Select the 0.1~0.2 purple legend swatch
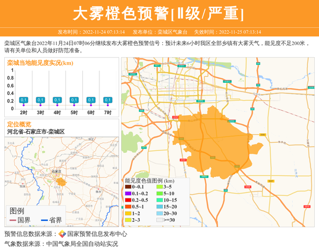The image size is (319, 250). (128, 194)
